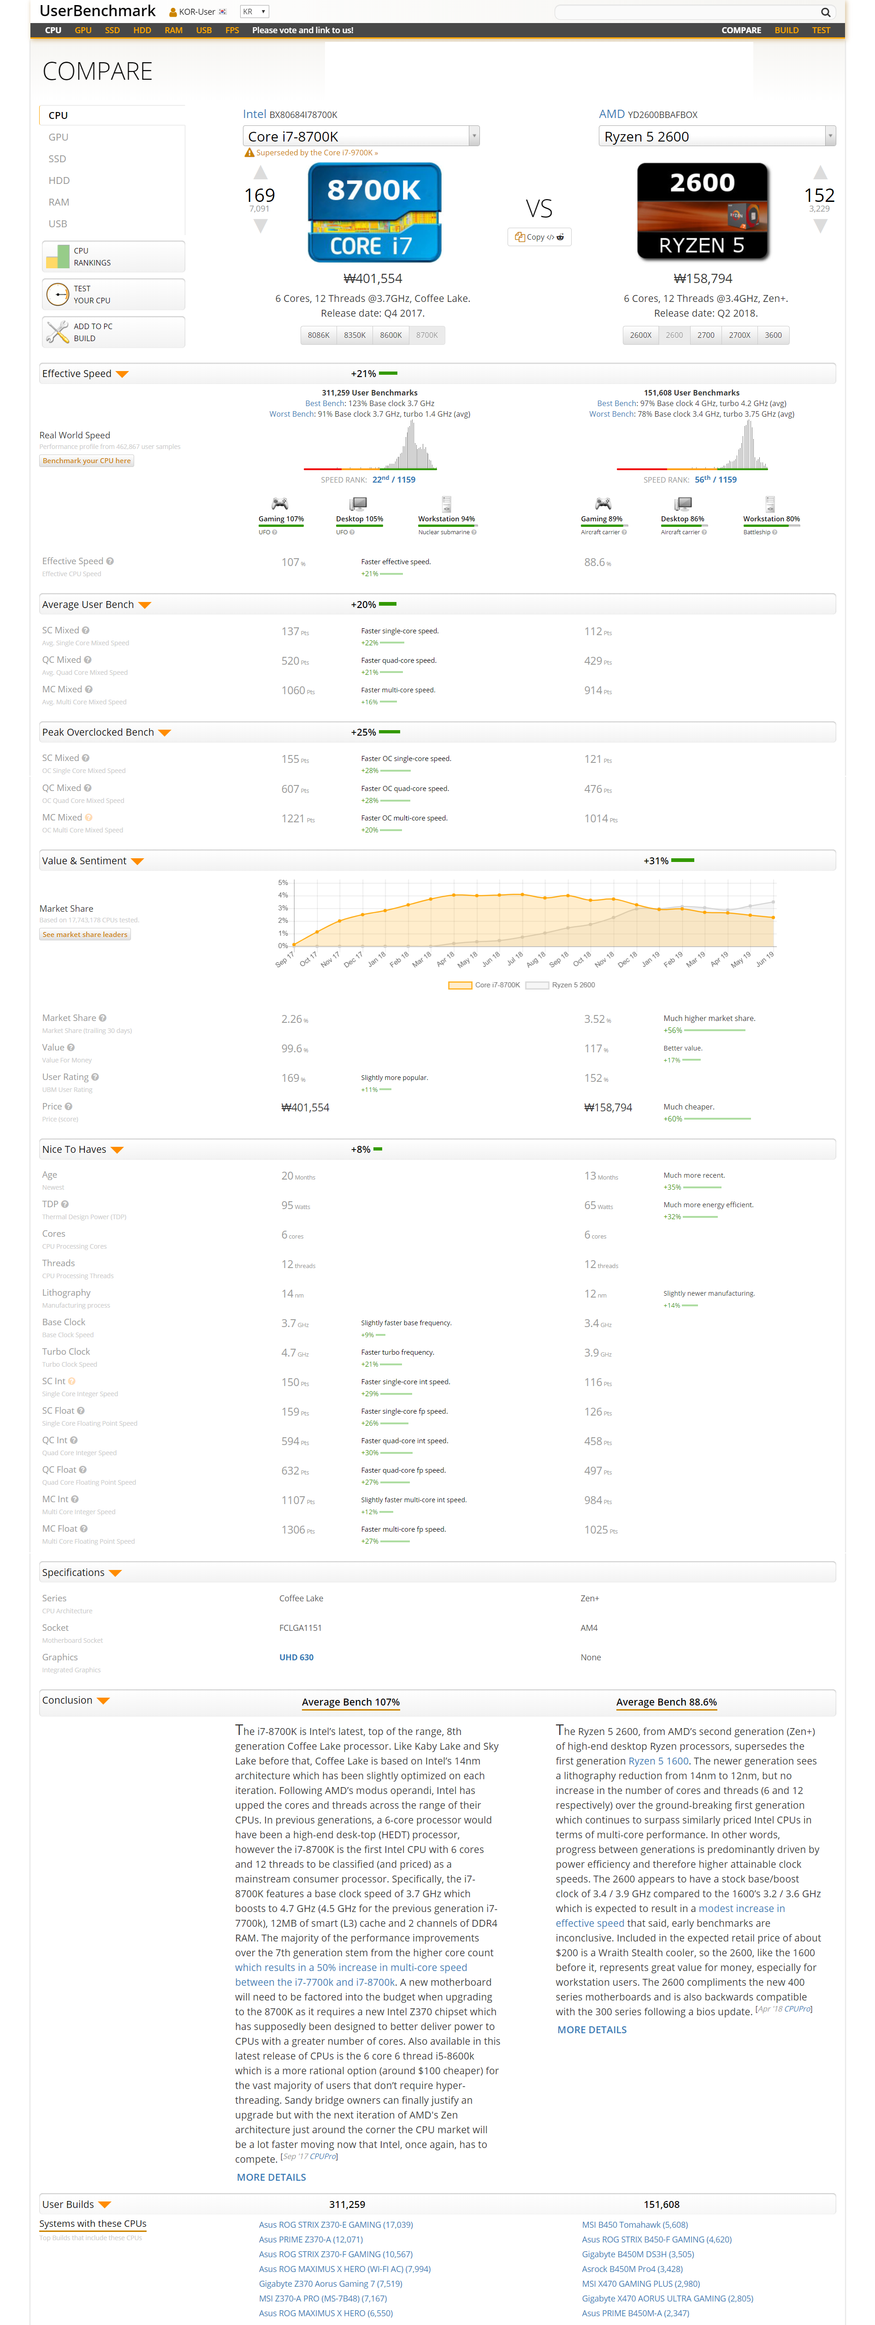Open the Ryzen 5 2600 selection dropdown
This screenshot has width=875, height=2325.
(x=717, y=136)
